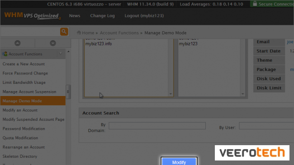Image resolution: width=294 pixels, height=165 pixels.
Task: Click the Home house icon in breadcrumb
Action: click(x=79, y=33)
